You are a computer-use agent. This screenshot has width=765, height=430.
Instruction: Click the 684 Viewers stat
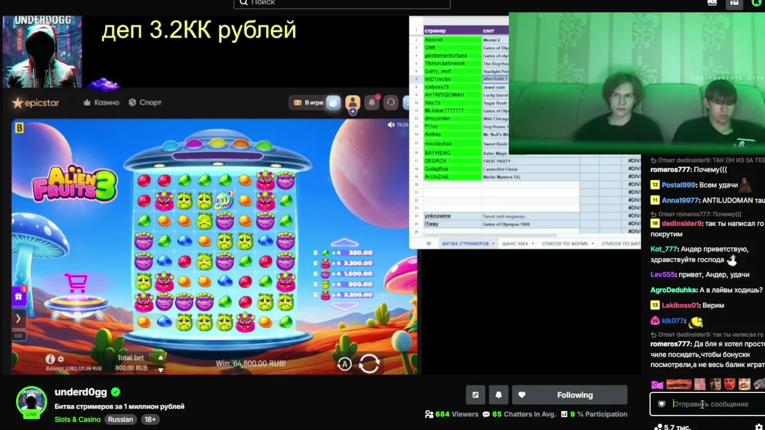[x=452, y=414]
